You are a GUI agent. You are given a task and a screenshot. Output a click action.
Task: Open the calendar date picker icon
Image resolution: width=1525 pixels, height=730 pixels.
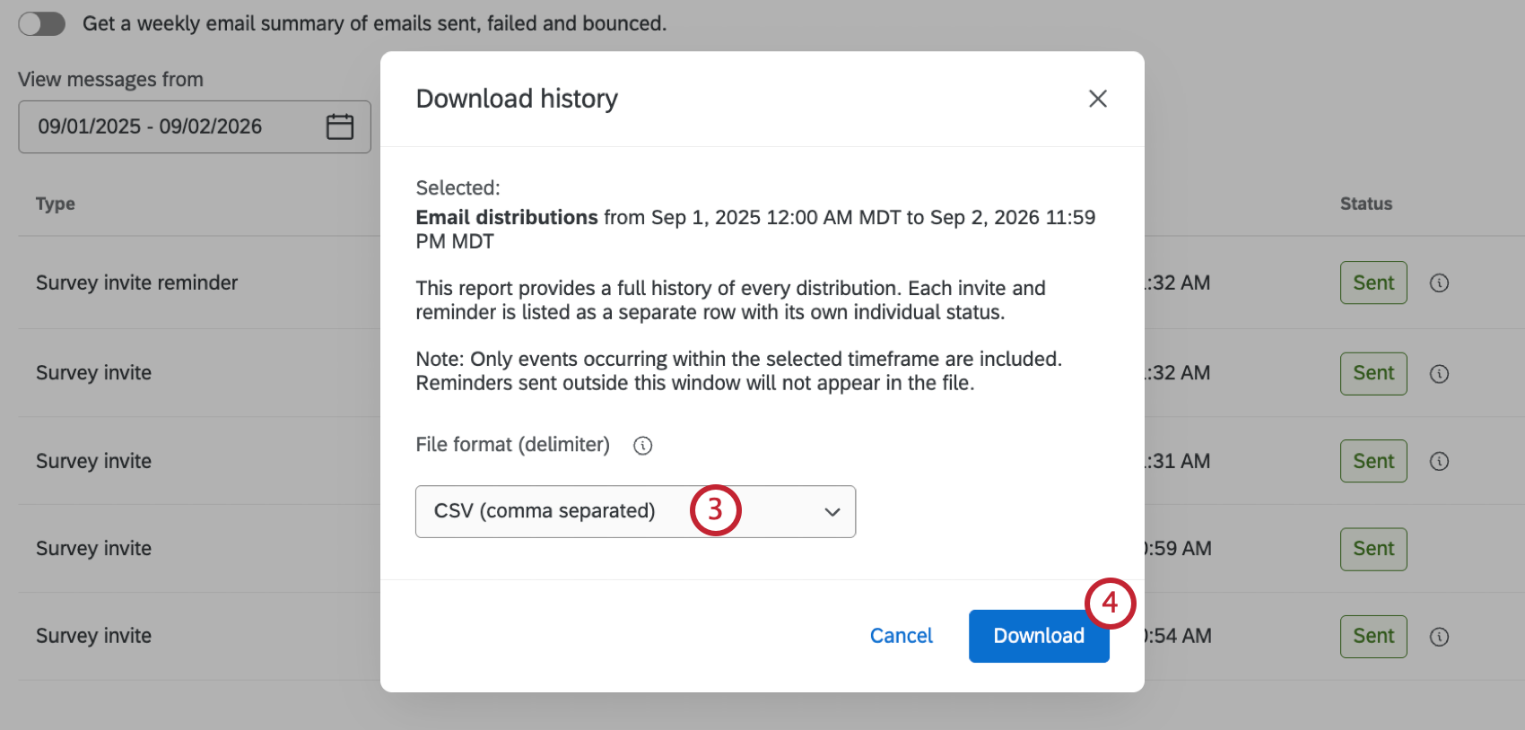coord(340,126)
